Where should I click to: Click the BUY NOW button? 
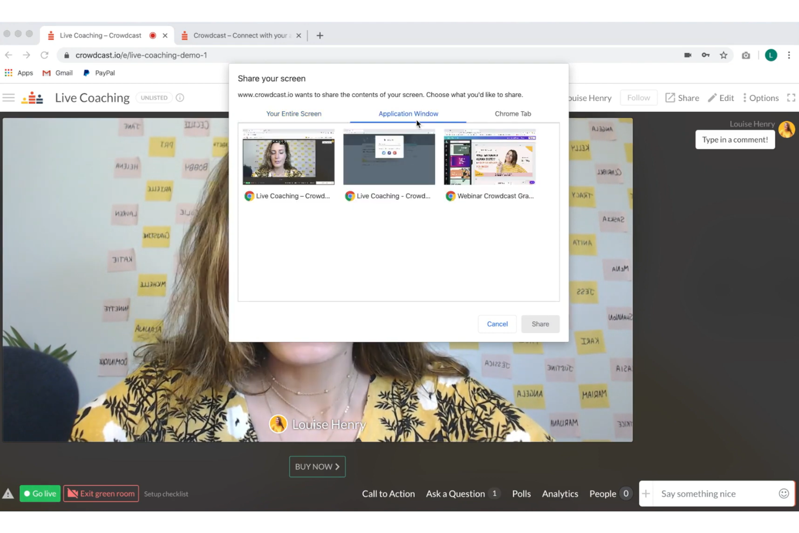pos(317,467)
